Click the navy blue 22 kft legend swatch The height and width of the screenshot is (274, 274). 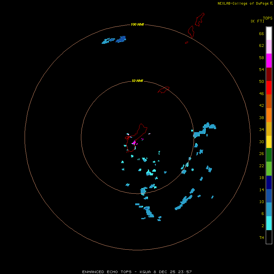269,182
